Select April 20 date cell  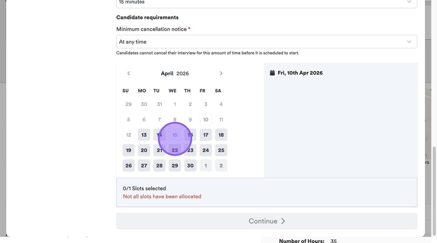pyautogui.click(x=144, y=150)
